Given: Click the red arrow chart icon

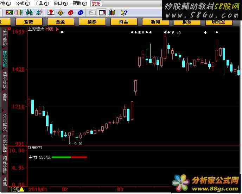Looking at the screenshot, I should [x=51, y=12].
